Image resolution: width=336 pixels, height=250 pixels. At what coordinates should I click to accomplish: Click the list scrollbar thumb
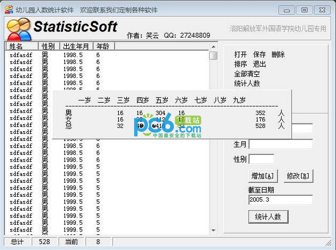(x=213, y=55)
